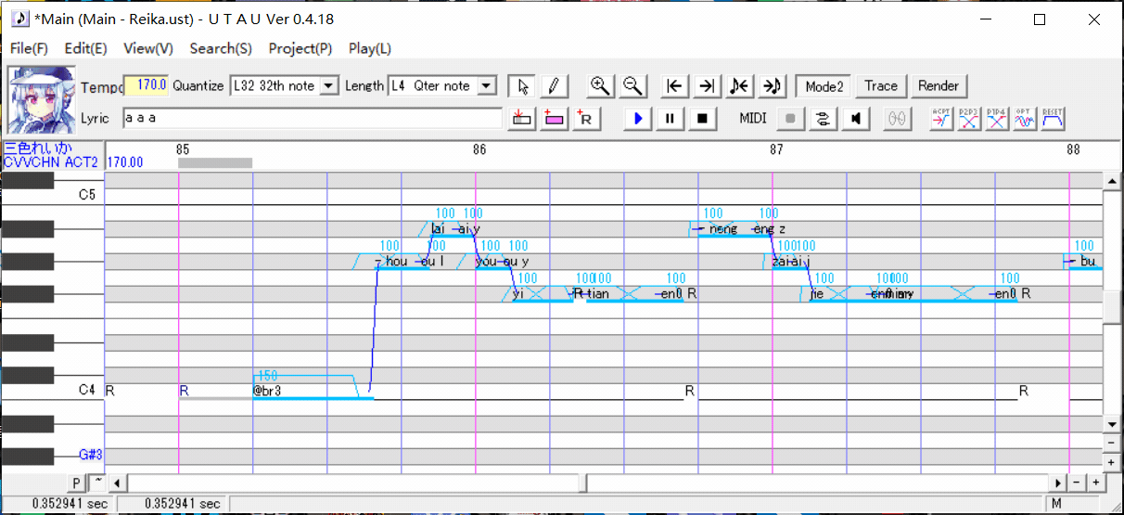
Task: Open the Project(P) menu
Action: pos(300,48)
